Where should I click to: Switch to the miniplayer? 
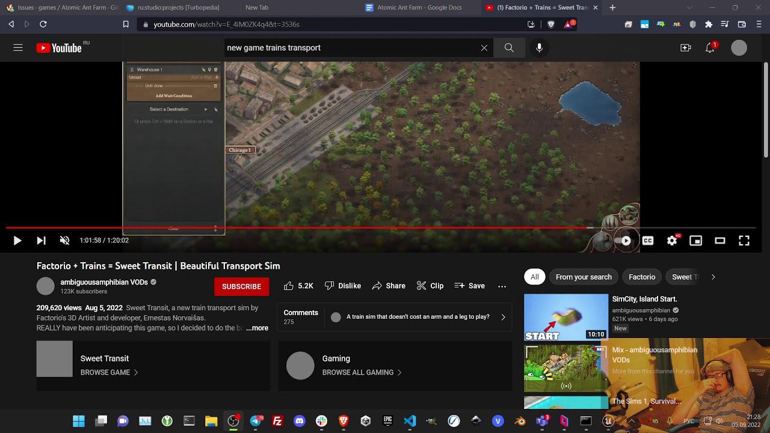tap(696, 241)
